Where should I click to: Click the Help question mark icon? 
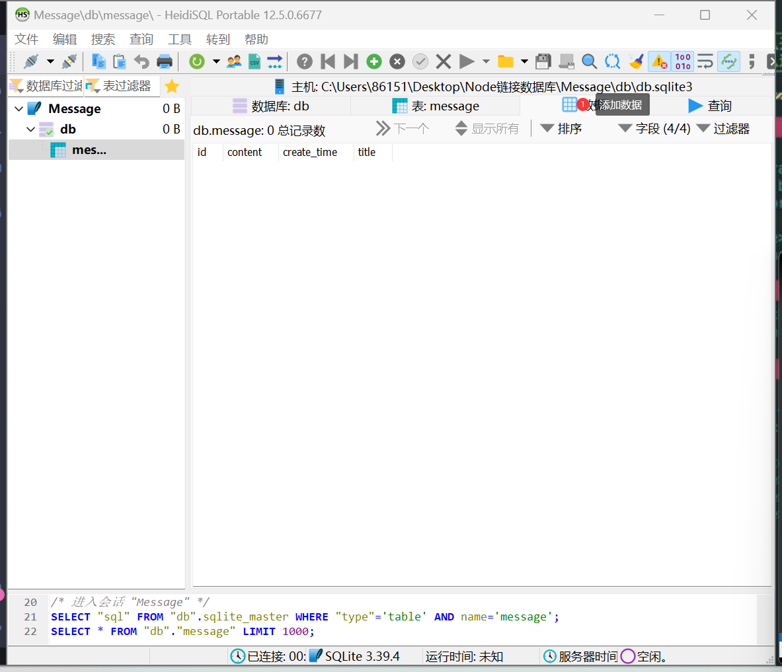click(x=304, y=62)
